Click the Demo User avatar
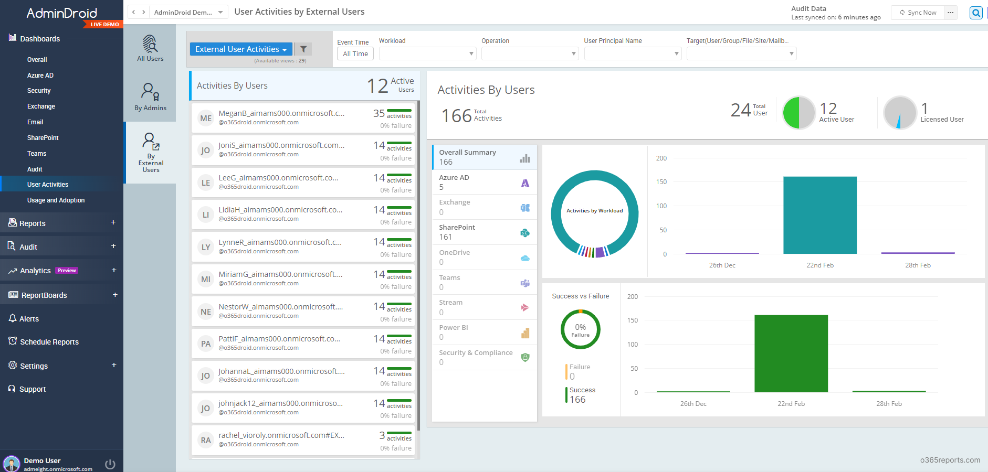 click(x=12, y=464)
